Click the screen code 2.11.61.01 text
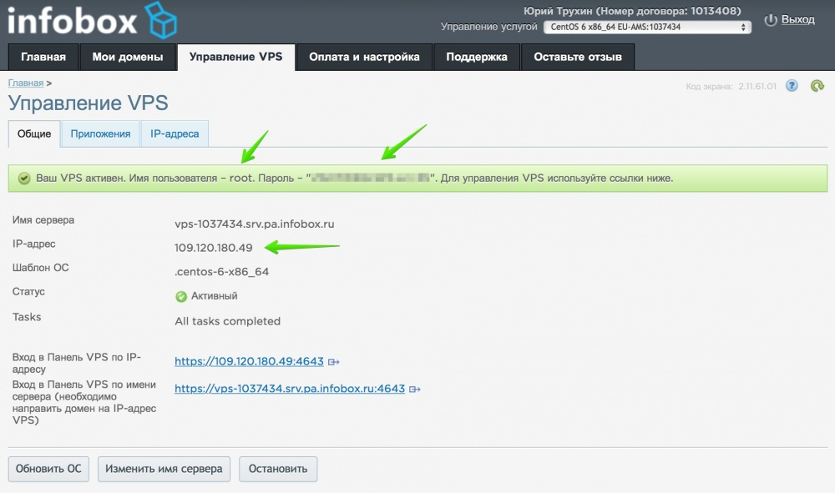835x493 pixels. [757, 86]
